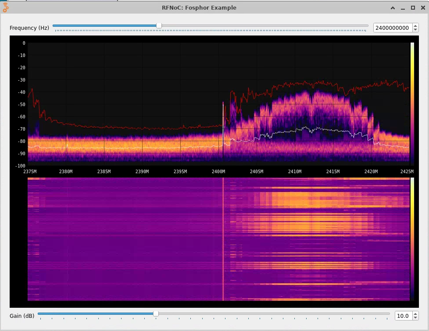Increase frequency using spinbox up arrow
429x331 pixels.
pyautogui.click(x=415, y=26)
